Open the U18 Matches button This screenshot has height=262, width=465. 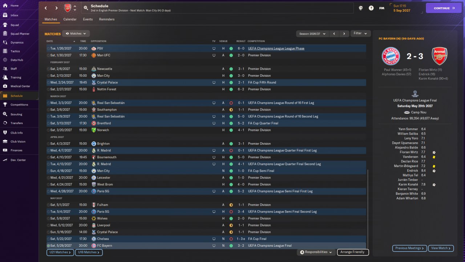[89, 252]
